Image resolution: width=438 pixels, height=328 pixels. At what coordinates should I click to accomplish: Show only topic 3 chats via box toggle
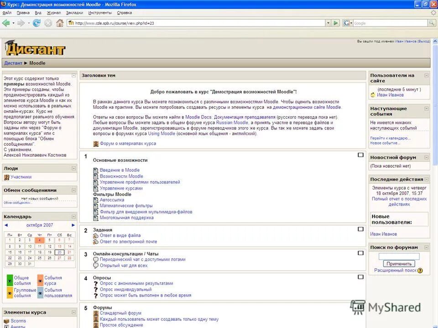coord(360,253)
